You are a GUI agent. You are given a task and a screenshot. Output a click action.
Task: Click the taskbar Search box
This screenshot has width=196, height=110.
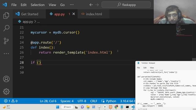click(67, 107)
